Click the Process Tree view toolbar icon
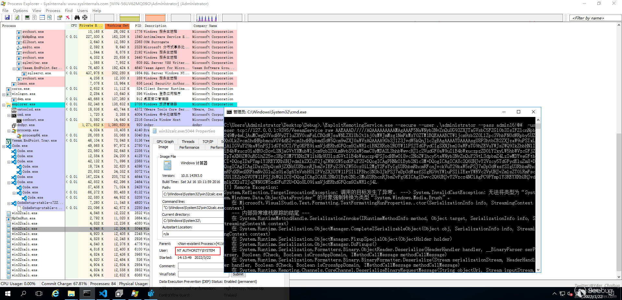622x300 pixels. [x=35, y=17]
